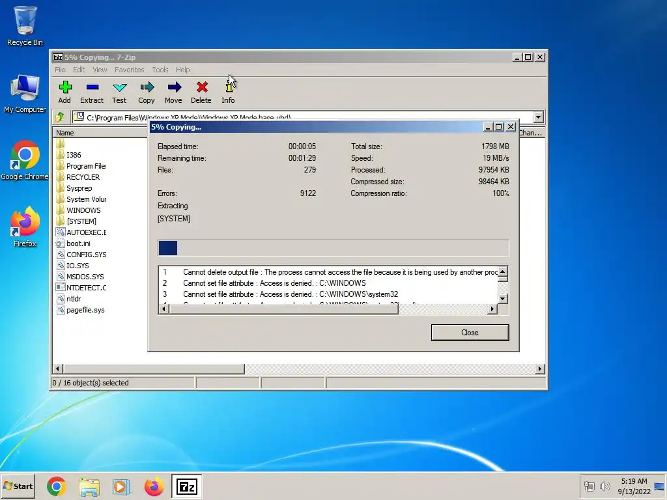Select pagefile.sys file
The height and width of the screenshot is (500, 667).
(x=85, y=309)
